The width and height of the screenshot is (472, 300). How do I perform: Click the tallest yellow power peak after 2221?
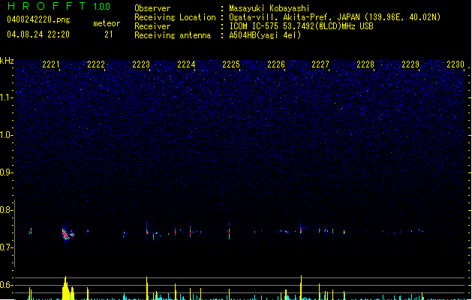pos(65,288)
